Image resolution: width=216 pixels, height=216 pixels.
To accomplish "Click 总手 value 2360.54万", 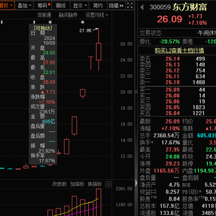I will click(x=167, y=135).
